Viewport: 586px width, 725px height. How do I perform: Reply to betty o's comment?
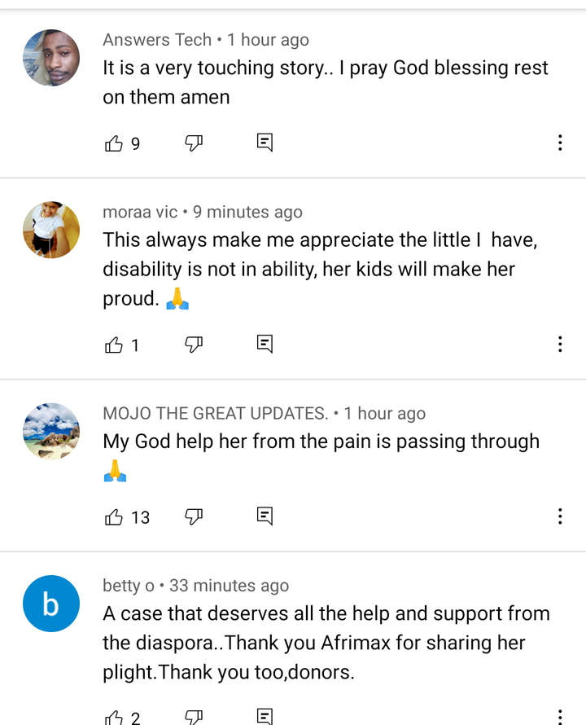coord(265,717)
